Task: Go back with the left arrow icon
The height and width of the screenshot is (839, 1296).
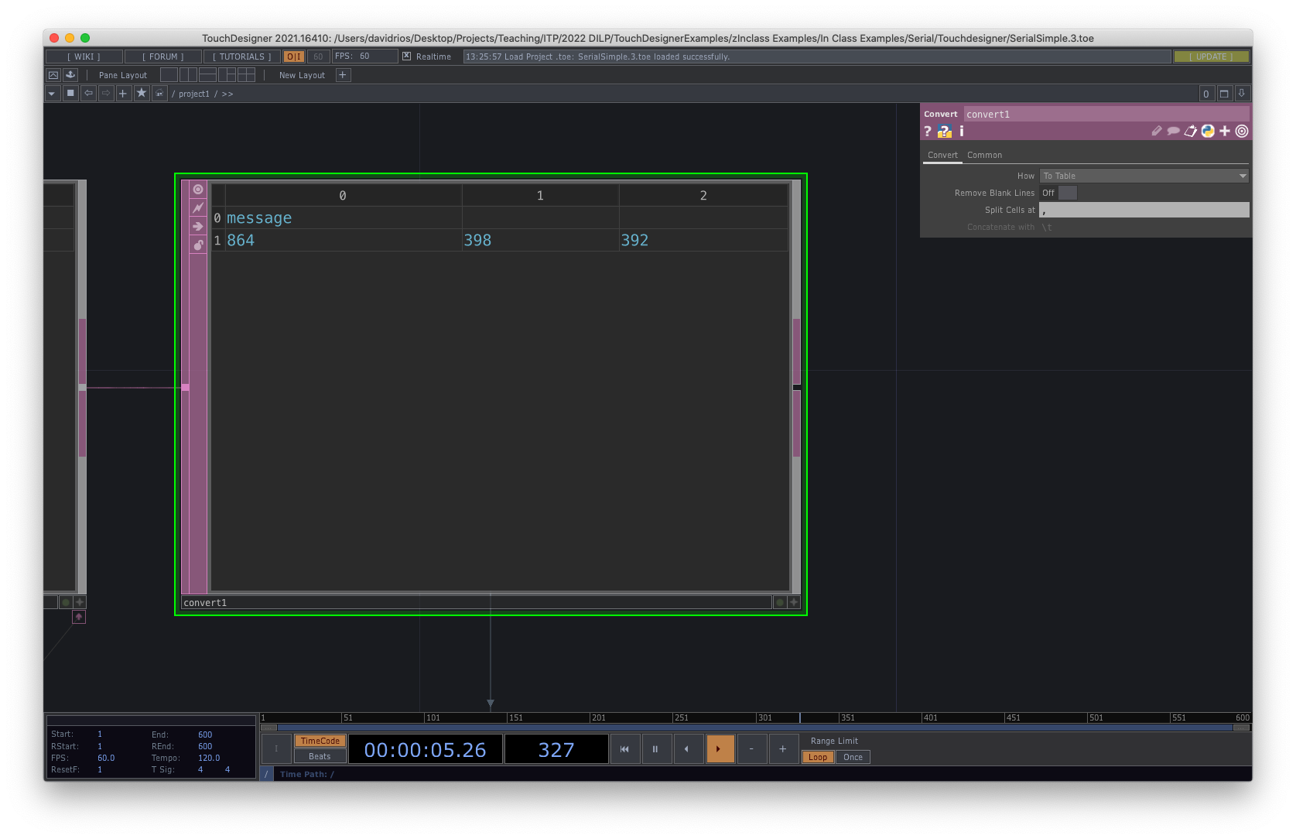Action: pos(88,94)
